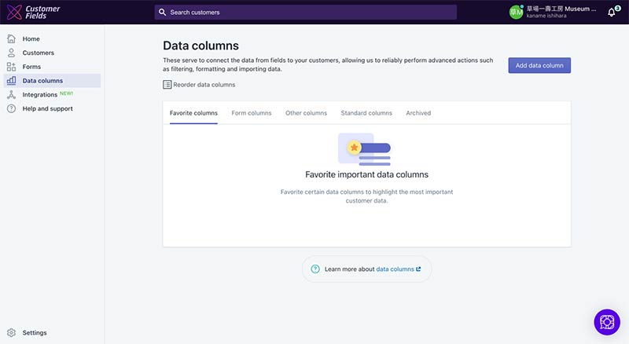Open Customers via the person icon
Viewport: 629px width, 344px height.
click(x=11, y=53)
